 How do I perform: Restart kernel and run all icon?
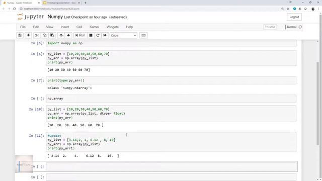(105, 35)
